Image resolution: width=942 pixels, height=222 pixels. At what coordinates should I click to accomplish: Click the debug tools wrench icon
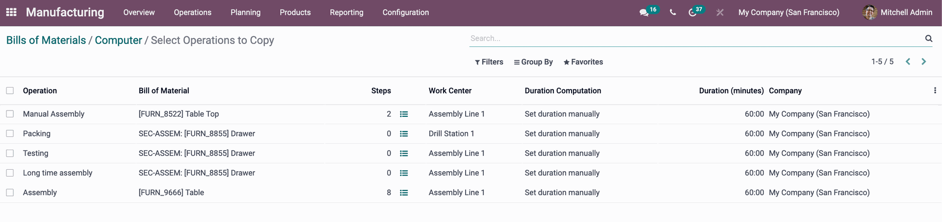(x=720, y=13)
